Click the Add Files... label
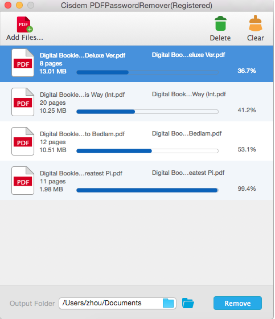The image size is (275, 319). tap(24, 38)
